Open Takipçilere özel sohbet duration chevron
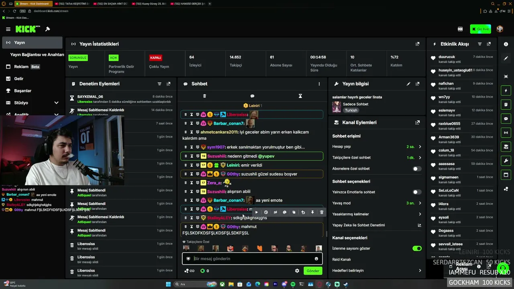Viewport: 514px width, 289px height. (420, 158)
